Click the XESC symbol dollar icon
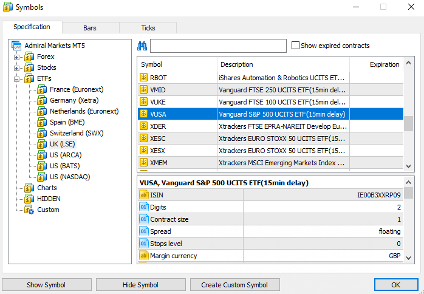The image size is (424, 294). pyautogui.click(x=143, y=138)
